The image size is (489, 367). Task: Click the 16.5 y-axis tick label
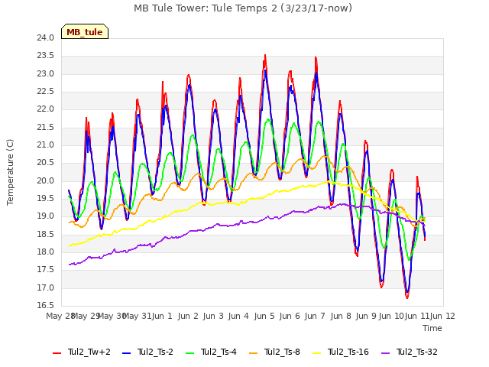point(46,305)
